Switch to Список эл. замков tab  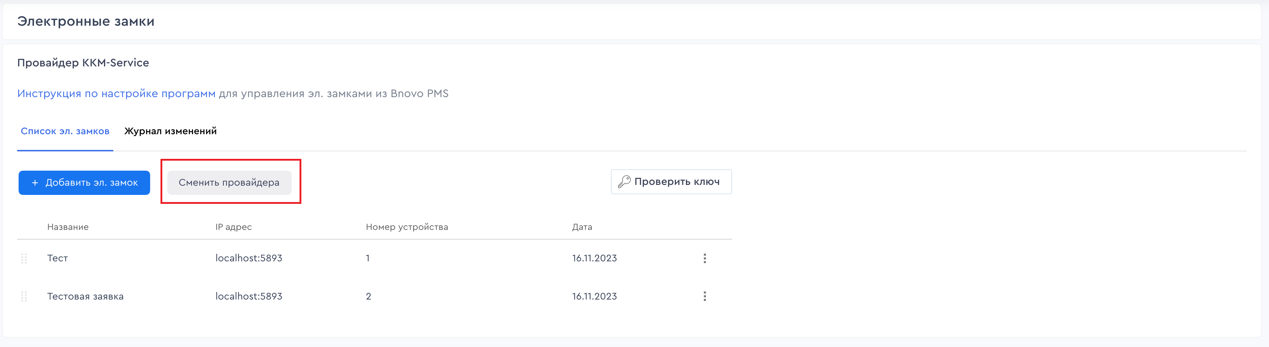(65, 131)
